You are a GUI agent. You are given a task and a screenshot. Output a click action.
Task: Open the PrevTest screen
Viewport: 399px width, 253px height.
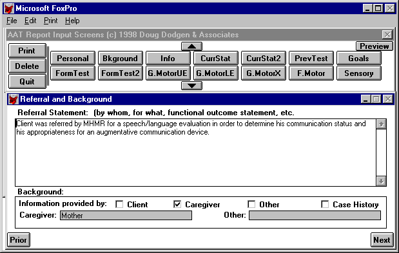point(311,58)
